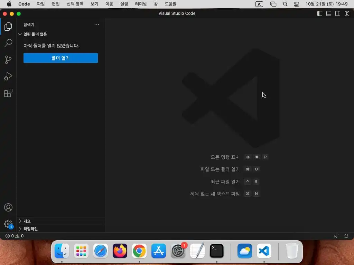Screen dimensions: 354x265
Task: Maximize the window with green button
Action: 19,14
